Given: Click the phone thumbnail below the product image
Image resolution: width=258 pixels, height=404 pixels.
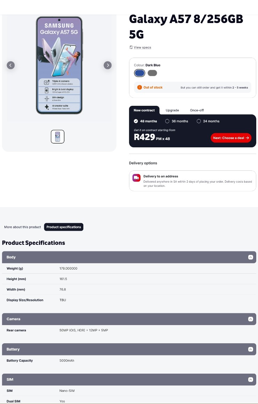Looking at the screenshot, I should tap(58, 137).
